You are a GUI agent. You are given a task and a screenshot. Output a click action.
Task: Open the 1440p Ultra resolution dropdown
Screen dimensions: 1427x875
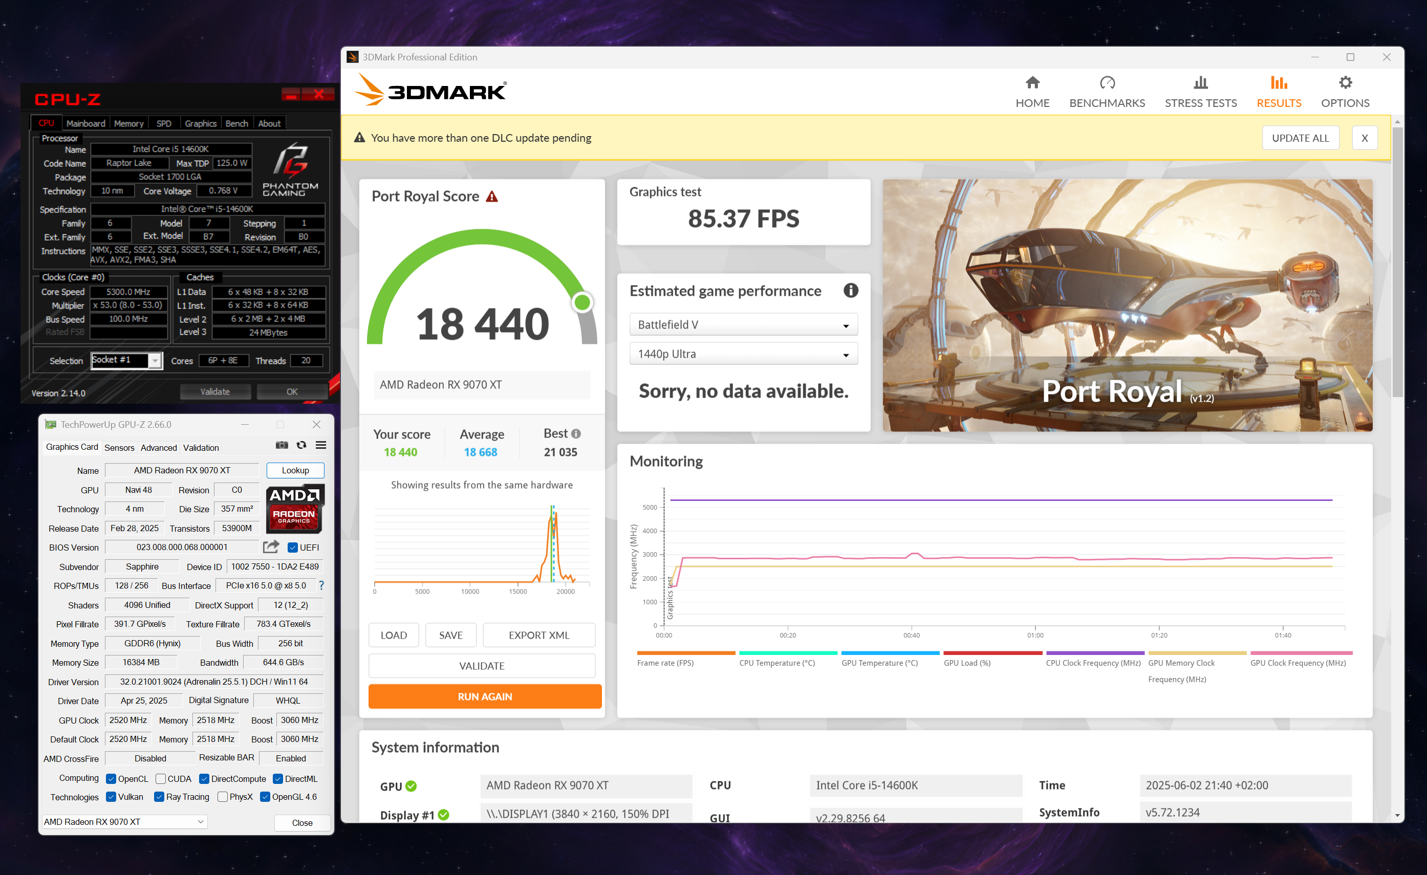(x=743, y=354)
